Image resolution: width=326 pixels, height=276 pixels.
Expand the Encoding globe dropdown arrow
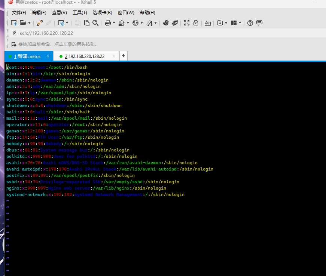141,23
